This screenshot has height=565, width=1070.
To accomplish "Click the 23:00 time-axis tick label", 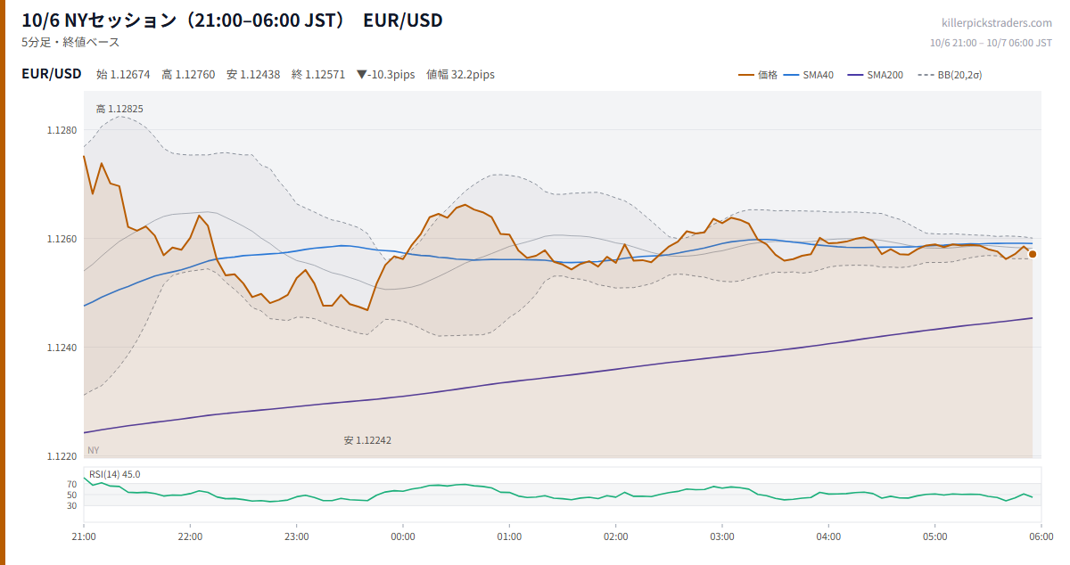I will click(297, 536).
